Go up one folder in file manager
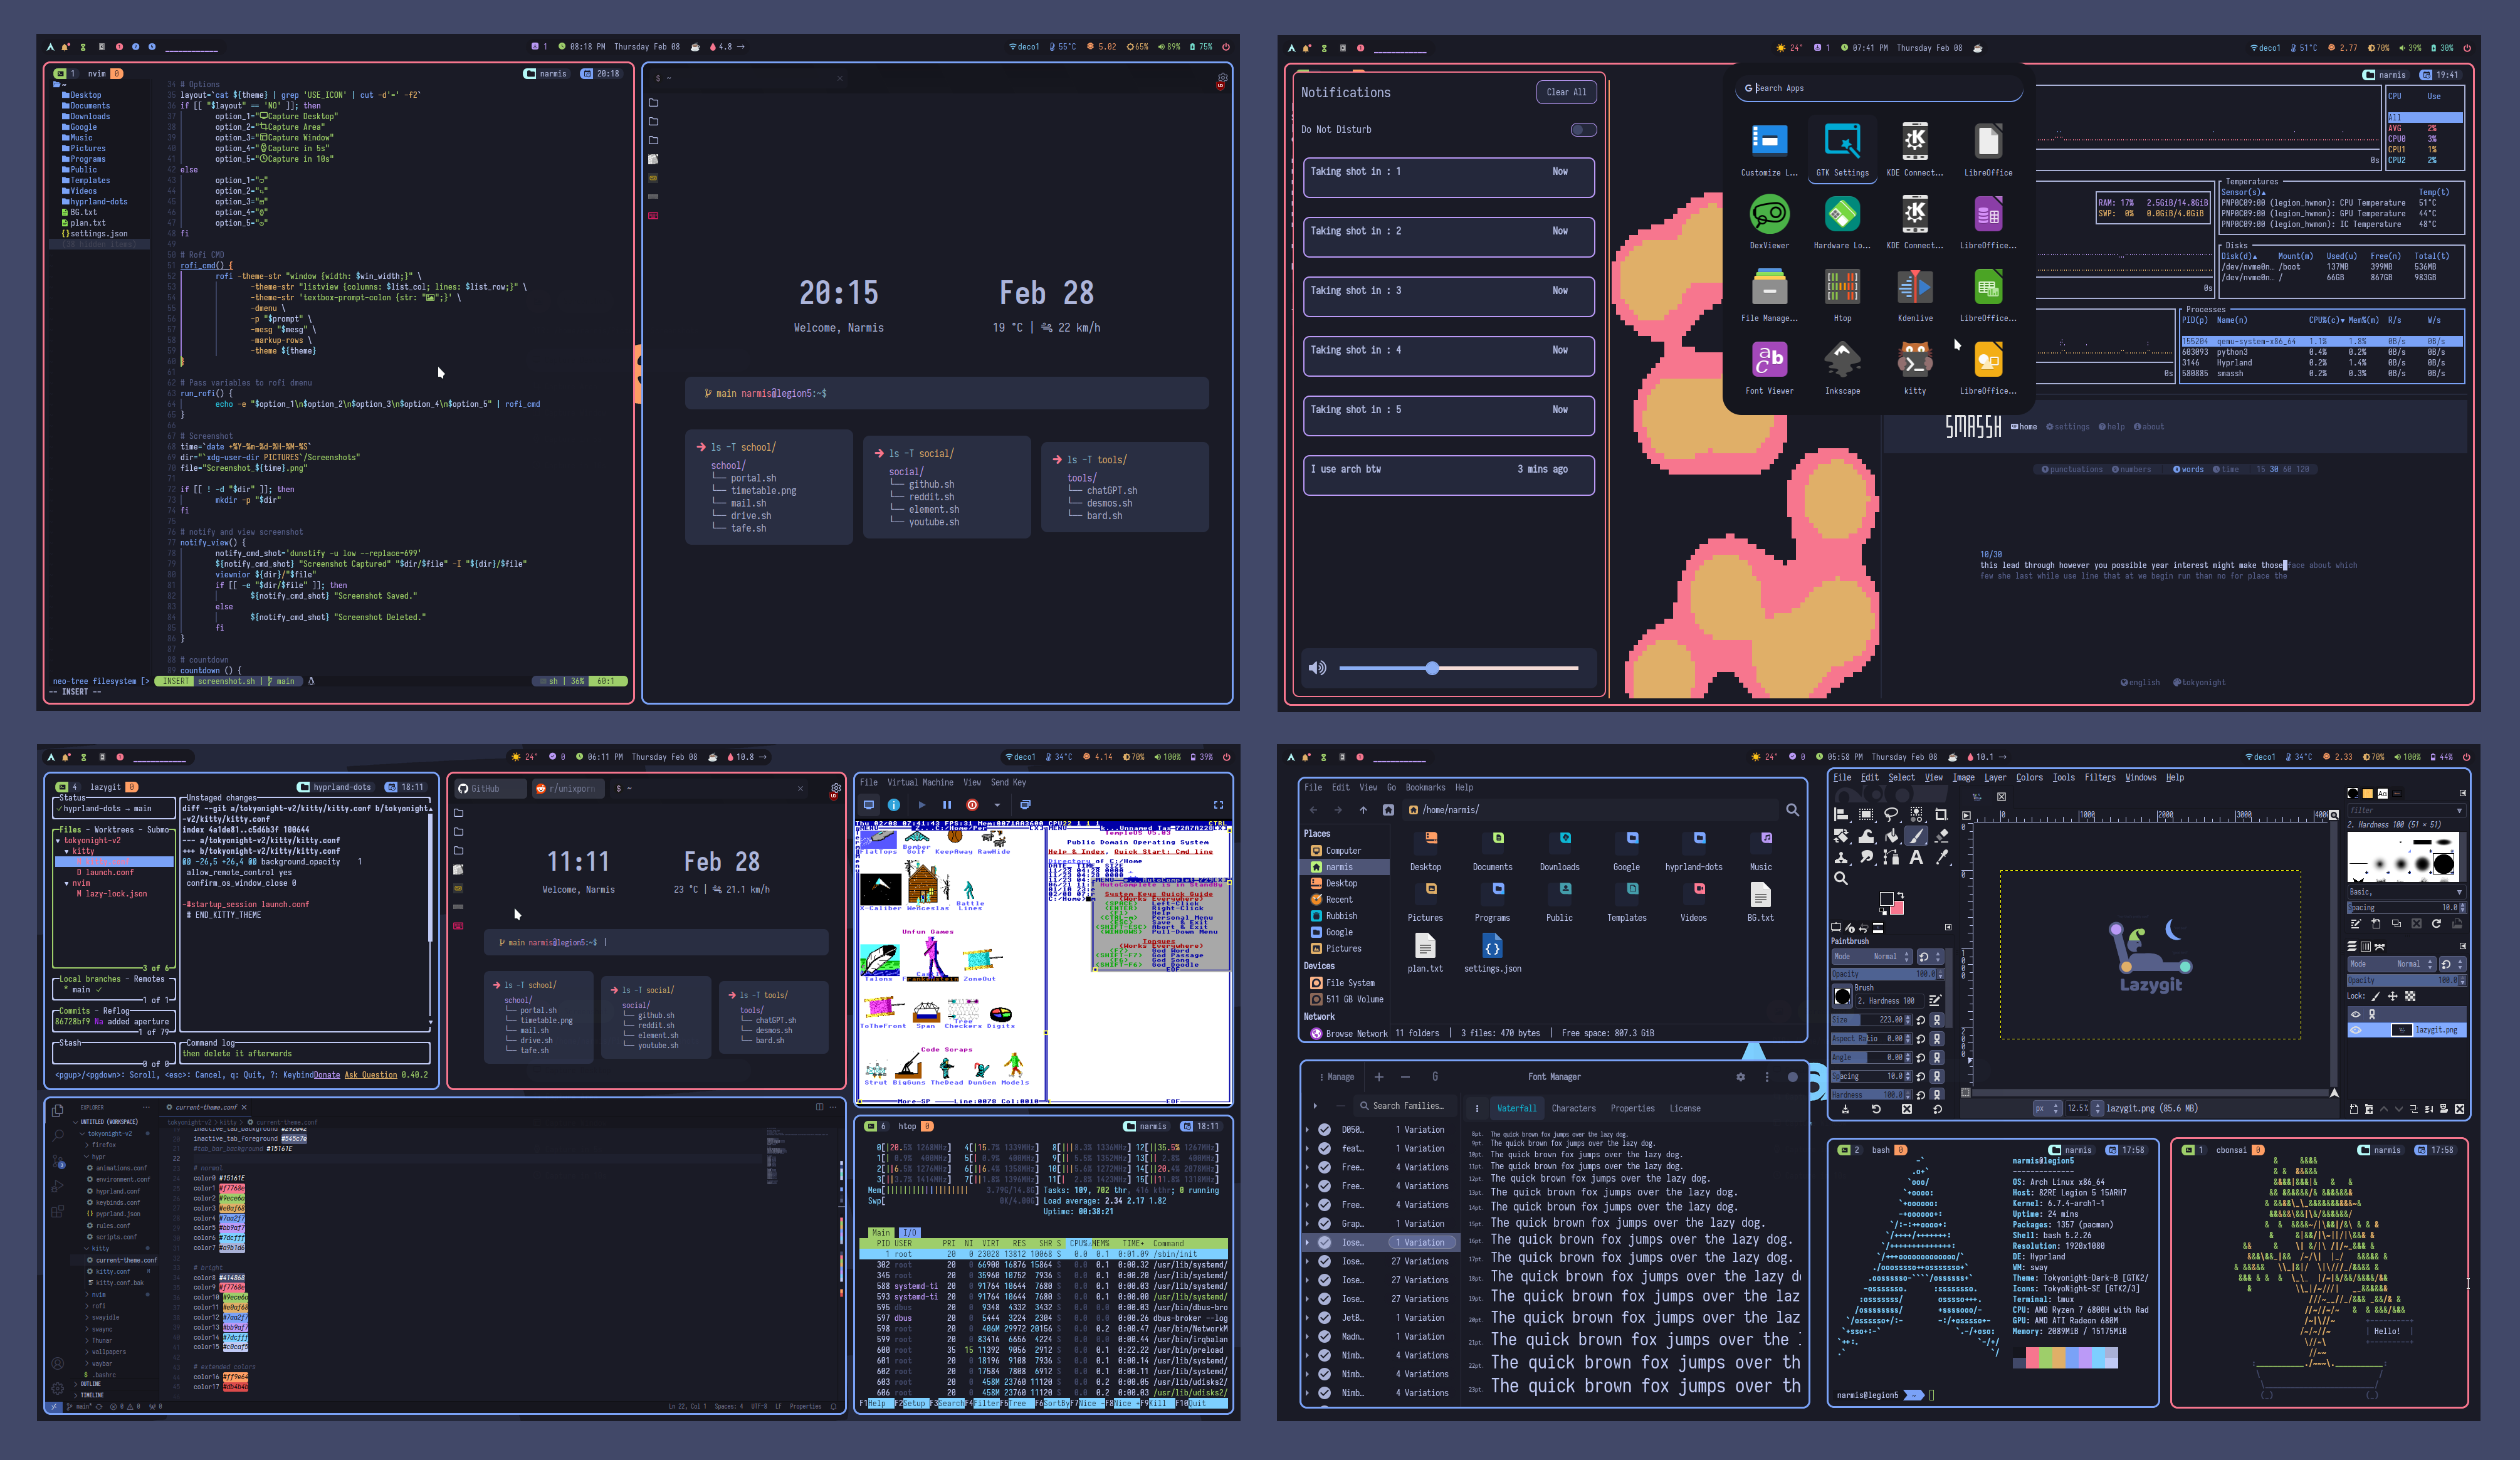 pos(1363,810)
